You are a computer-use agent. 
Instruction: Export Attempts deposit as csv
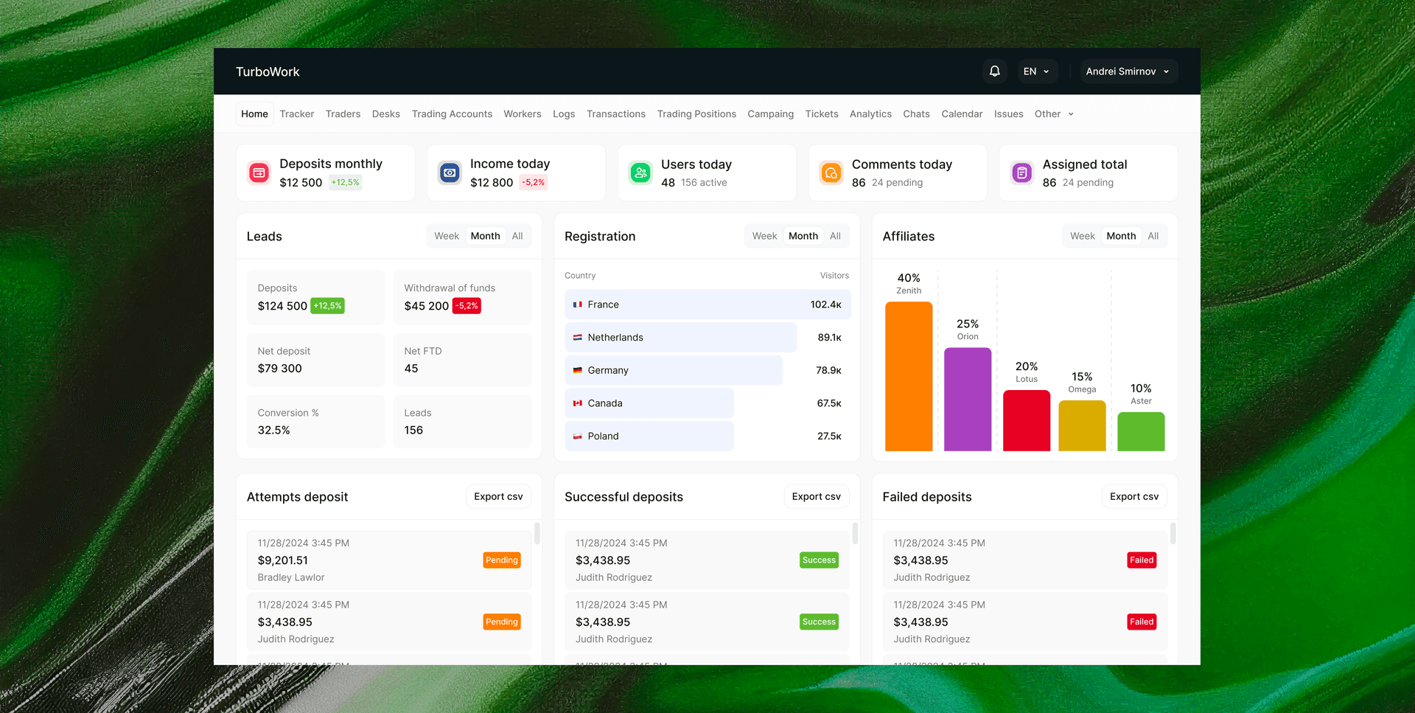pos(498,497)
